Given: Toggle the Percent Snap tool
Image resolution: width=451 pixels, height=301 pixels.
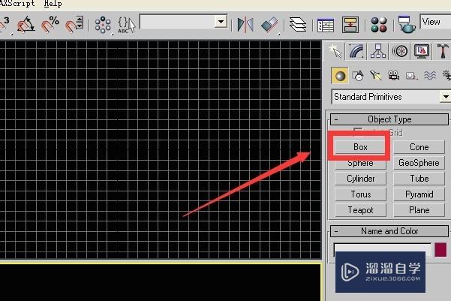Looking at the screenshot, I should 50,25.
